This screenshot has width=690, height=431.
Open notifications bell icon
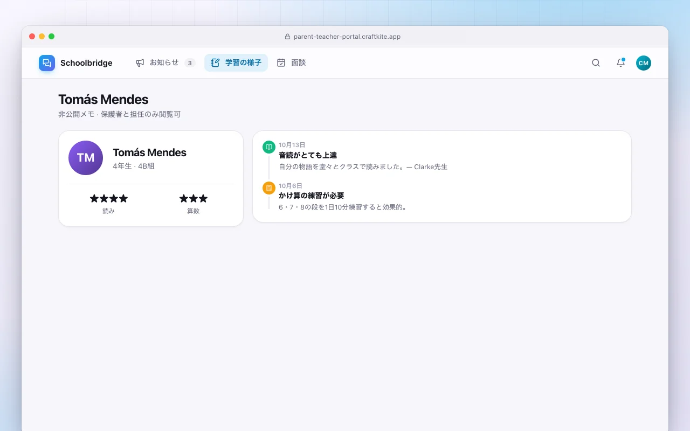pyautogui.click(x=620, y=63)
